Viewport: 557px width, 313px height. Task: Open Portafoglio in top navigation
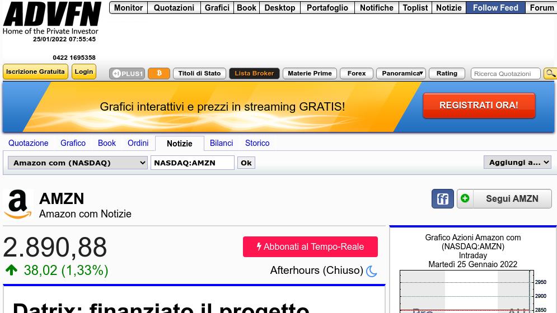pyautogui.click(x=327, y=7)
